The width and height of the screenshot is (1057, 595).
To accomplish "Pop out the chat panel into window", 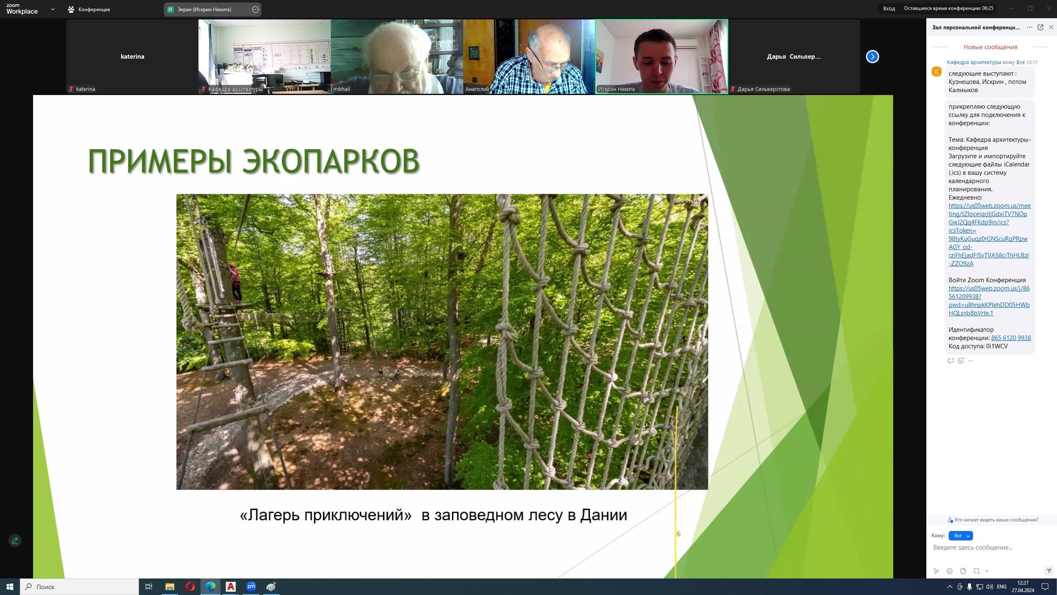I will [x=1040, y=27].
